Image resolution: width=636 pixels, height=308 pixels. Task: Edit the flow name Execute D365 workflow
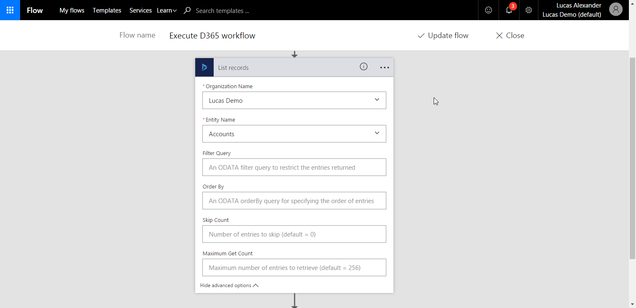click(x=212, y=36)
